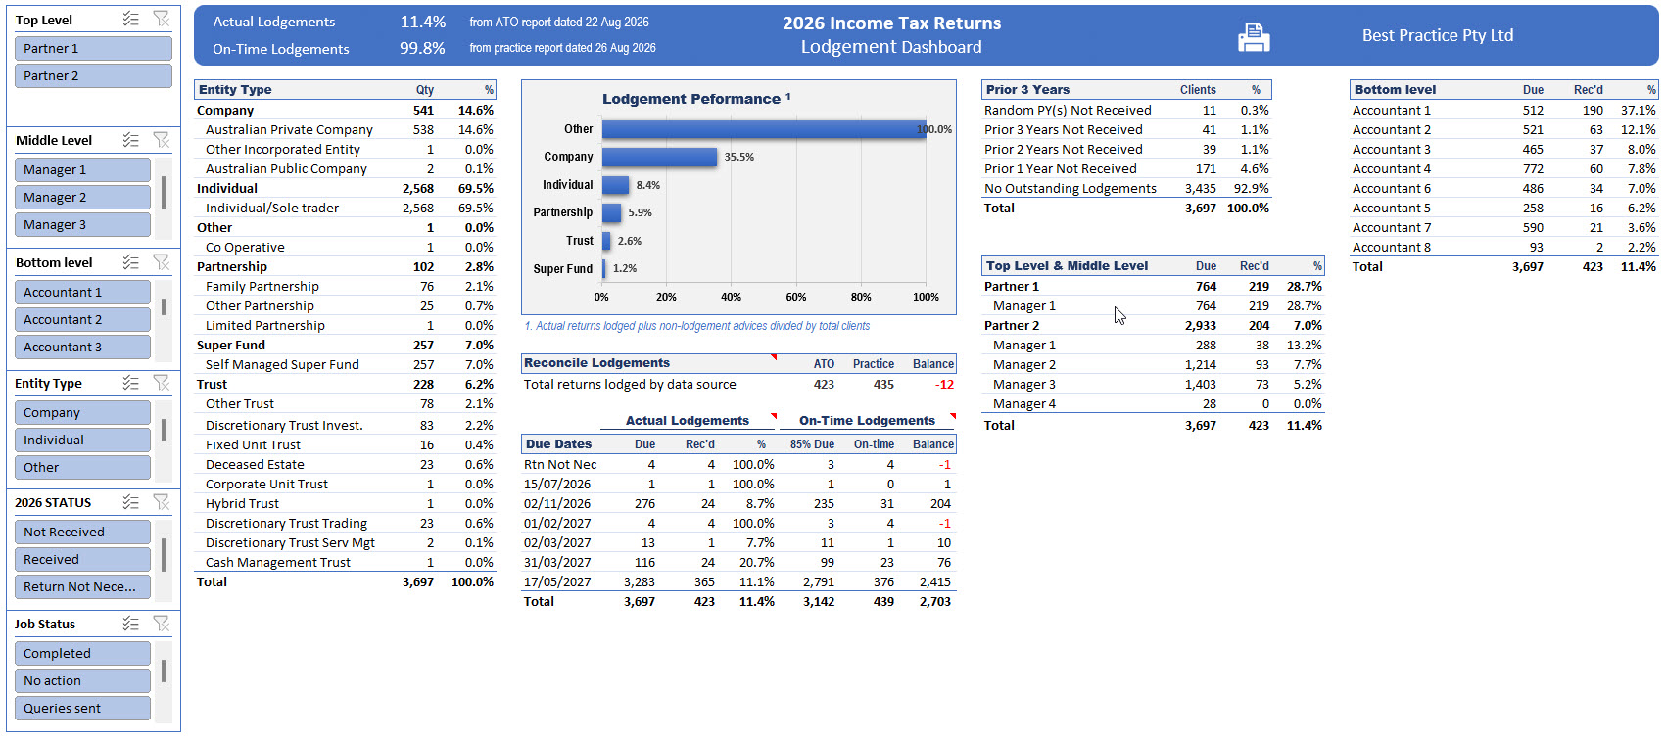
Task: Select Queries sent job status
Action: point(82,708)
